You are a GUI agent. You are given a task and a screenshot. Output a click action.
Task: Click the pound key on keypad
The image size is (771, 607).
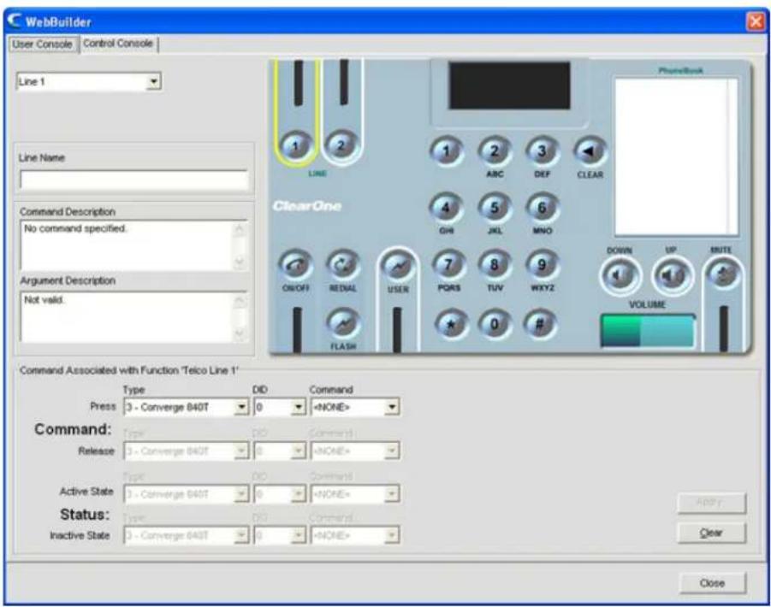[539, 324]
